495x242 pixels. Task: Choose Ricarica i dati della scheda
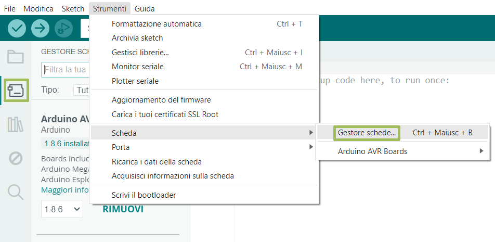tap(204, 162)
